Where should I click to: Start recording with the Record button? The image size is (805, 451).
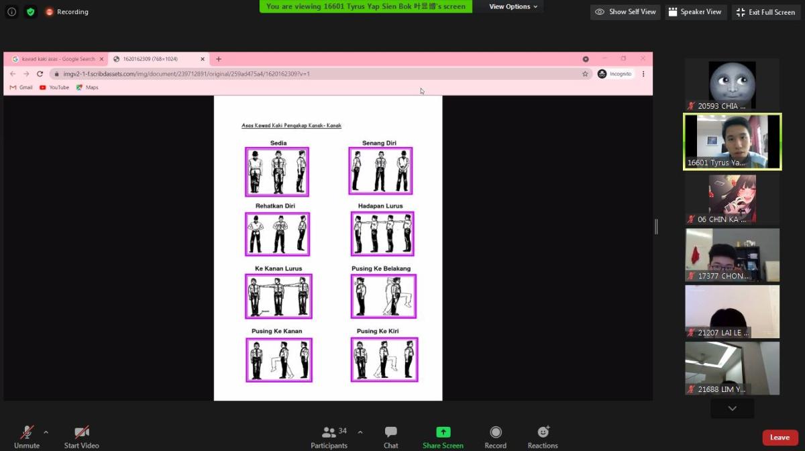tap(495, 437)
